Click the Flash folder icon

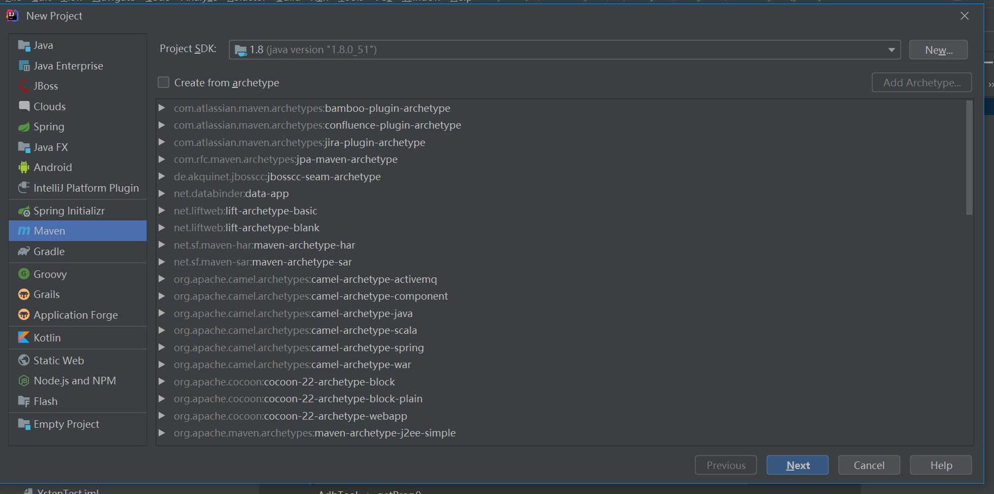click(x=24, y=401)
